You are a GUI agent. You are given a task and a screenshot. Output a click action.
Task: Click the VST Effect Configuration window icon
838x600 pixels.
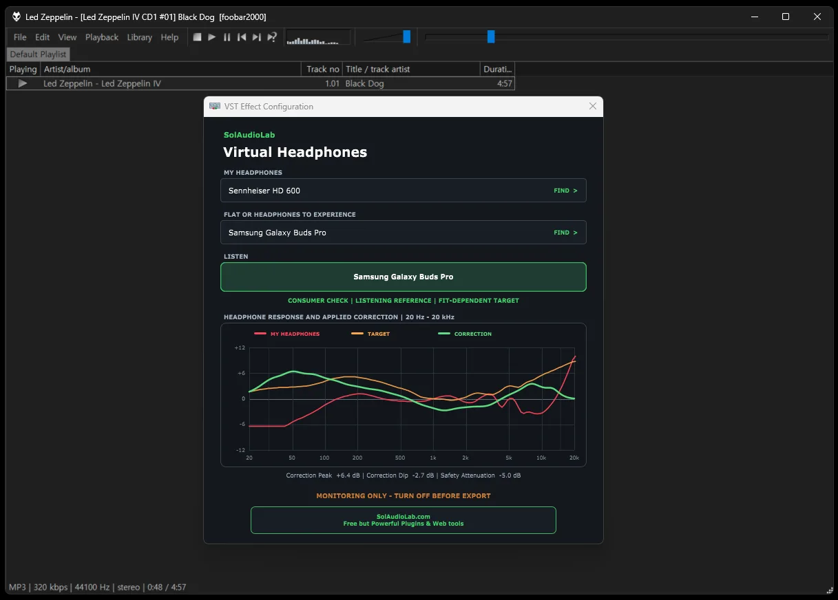(x=214, y=107)
